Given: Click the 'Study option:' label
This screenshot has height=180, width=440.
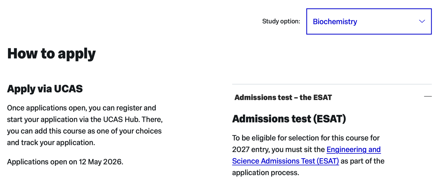Looking at the screenshot, I should click(x=281, y=21).
